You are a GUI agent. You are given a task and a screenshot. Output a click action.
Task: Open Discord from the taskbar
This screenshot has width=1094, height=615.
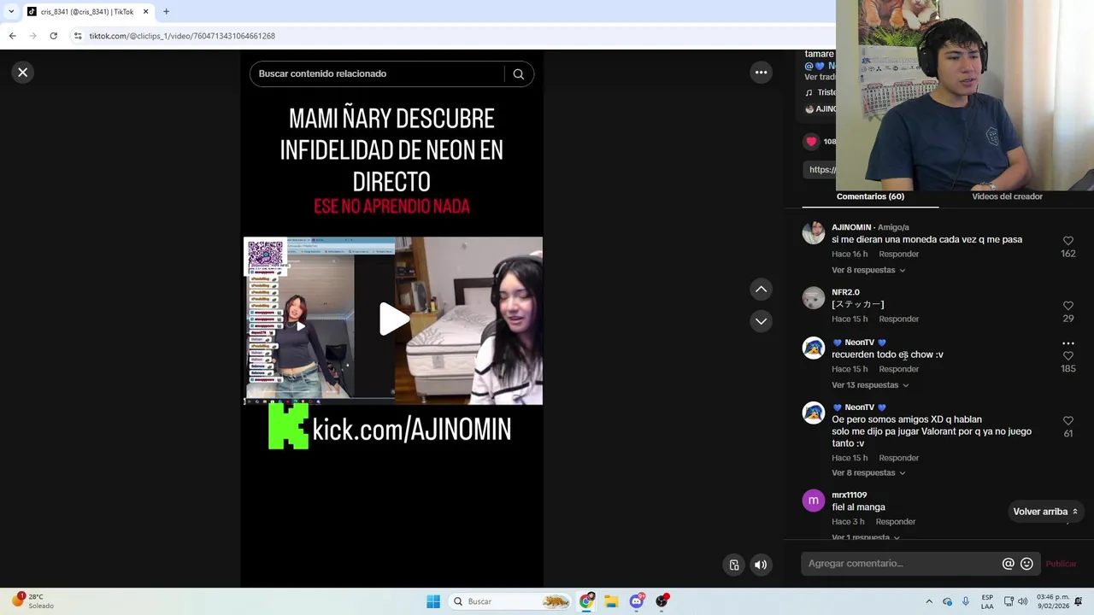tap(637, 601)
